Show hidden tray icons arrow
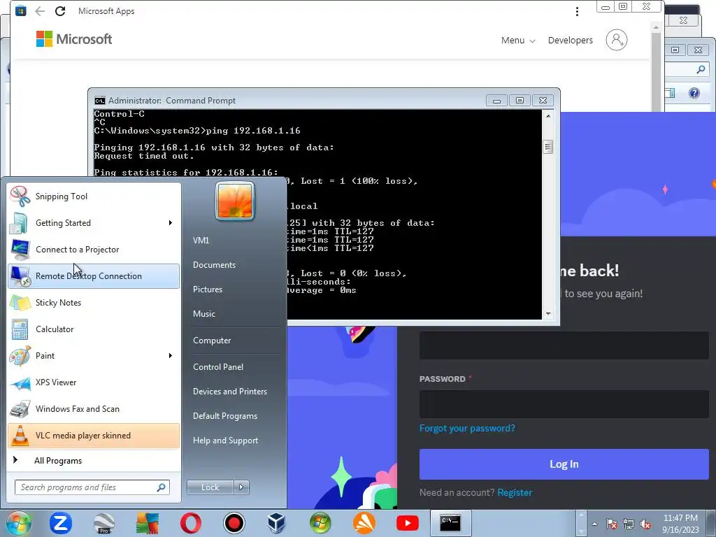The width and height of the screenshot is (716, 537). pos(594,524)
